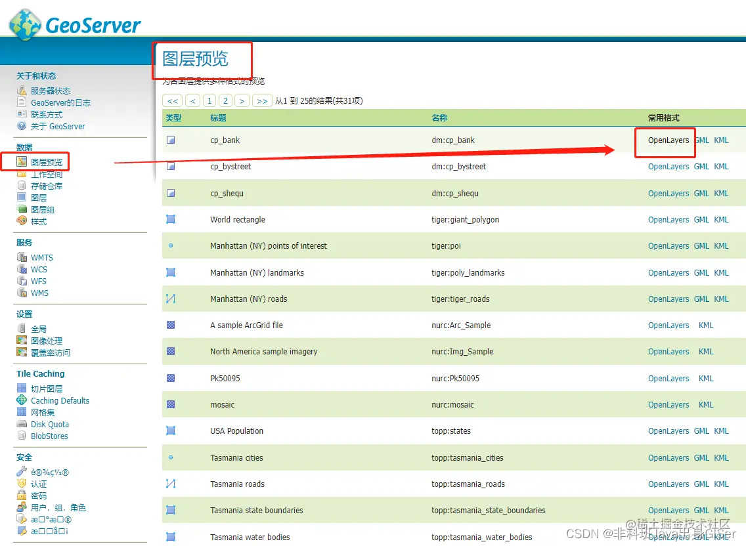Open OpenLayers preview for cp_bank
The image size is (746, 546).
coord(669,140)
